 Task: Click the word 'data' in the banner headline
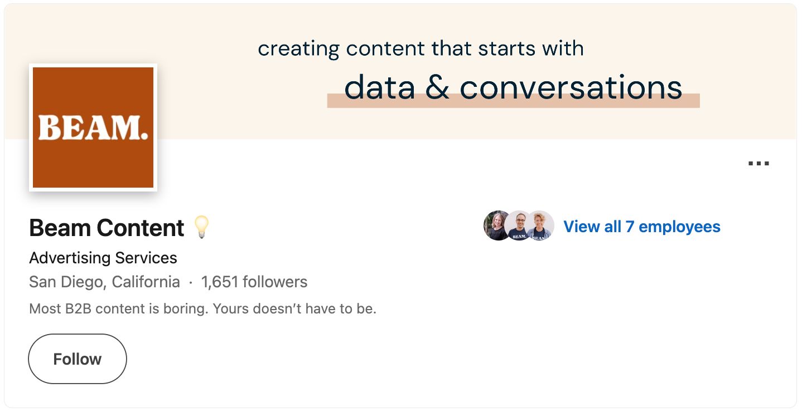pyautogui.click(x=380, y=87)
